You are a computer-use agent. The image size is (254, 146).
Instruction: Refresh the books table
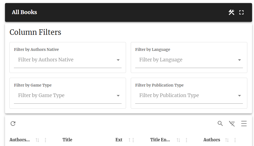point(13,124)
